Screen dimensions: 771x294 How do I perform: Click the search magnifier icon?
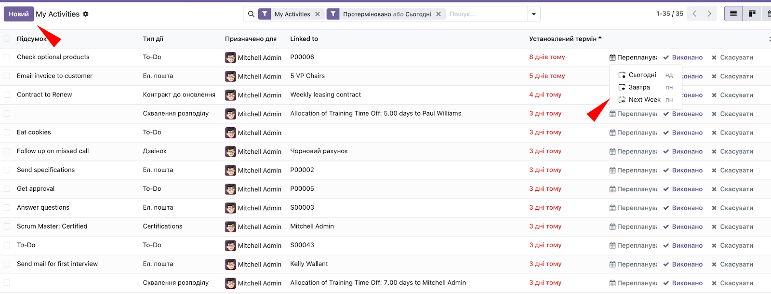point(251,14)
